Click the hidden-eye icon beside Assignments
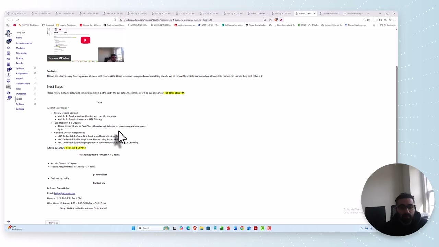The height and width of the screenshot is (247, 439). coord(35,73)
